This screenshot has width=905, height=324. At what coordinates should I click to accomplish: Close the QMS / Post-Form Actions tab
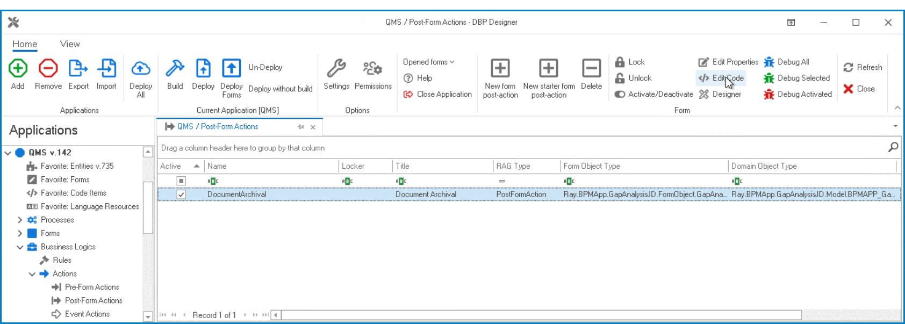[x=313, y=127]
